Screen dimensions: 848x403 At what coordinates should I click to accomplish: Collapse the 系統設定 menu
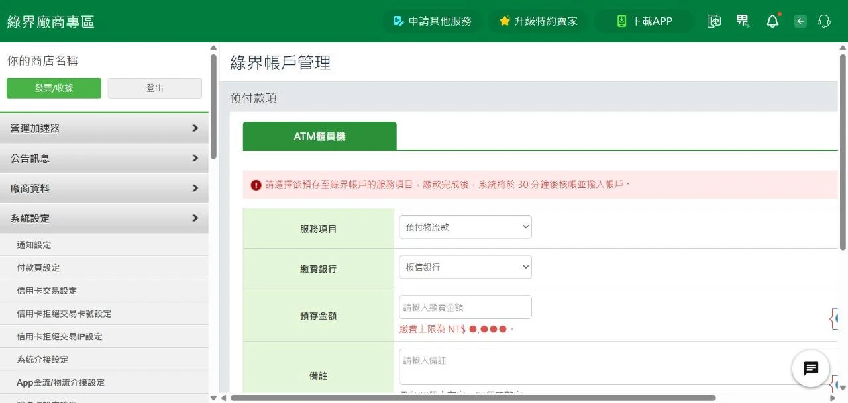tap(104, 218)
